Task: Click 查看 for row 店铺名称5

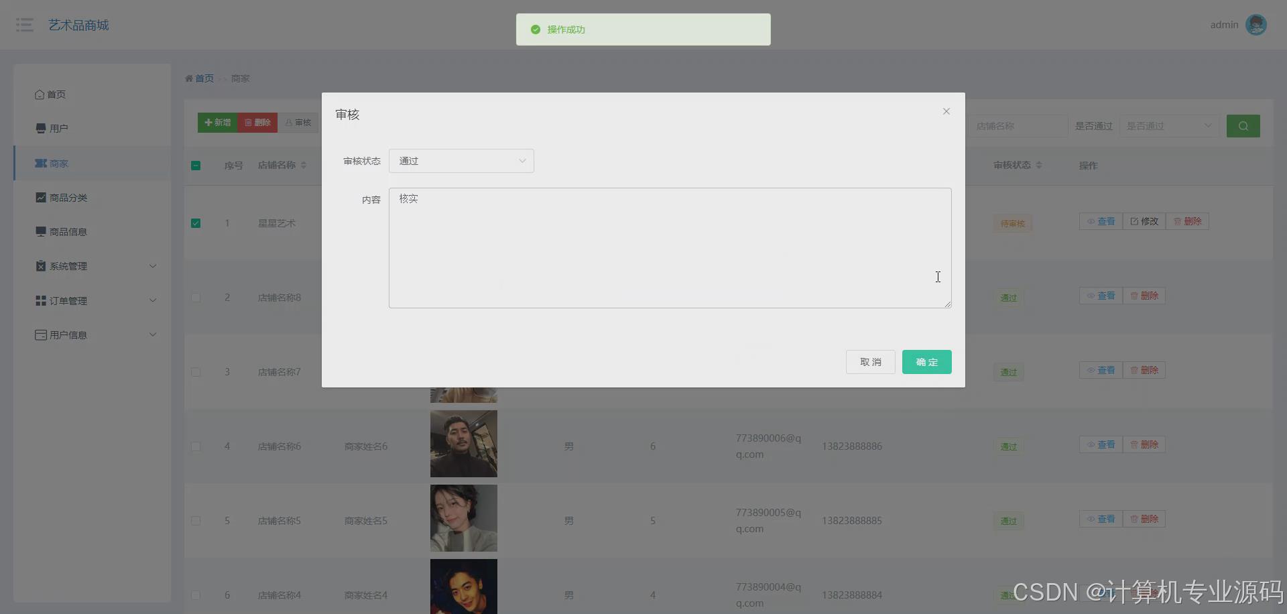Action: pos(1101,519)
